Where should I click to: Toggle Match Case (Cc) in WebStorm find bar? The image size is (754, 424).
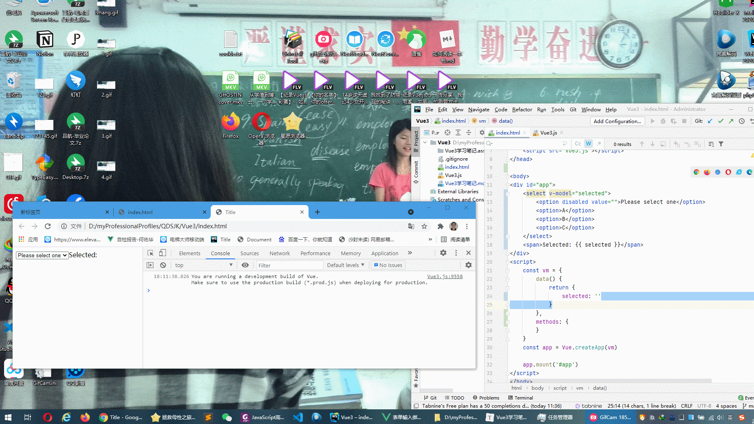578,144
